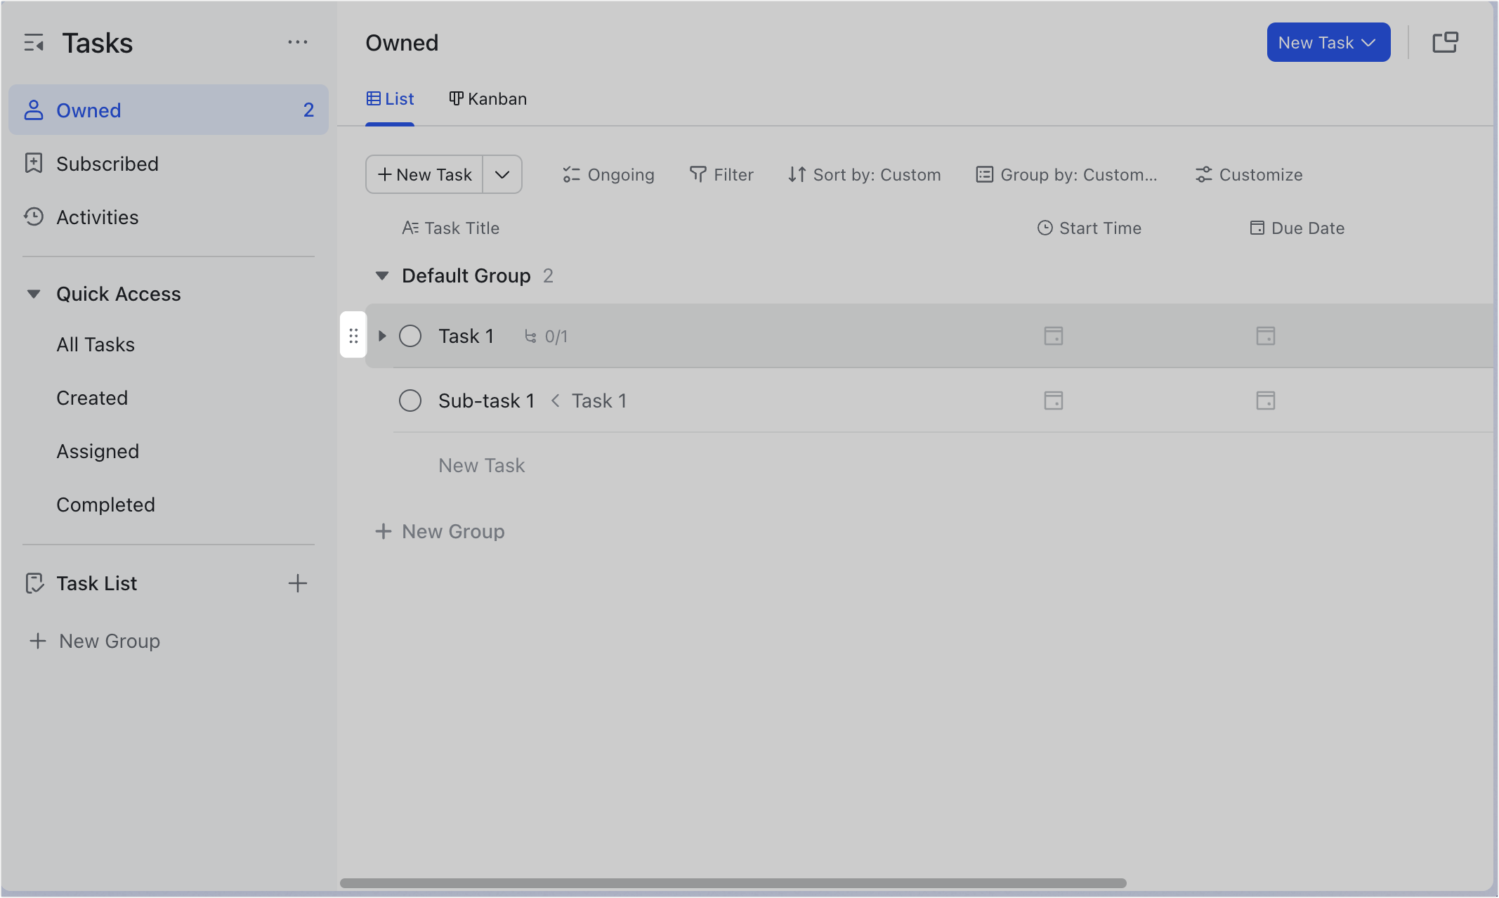The width and height of the screenshot is (1499, 898).
Task: Click the Task Title column header
Action: [x=450, y=228]
